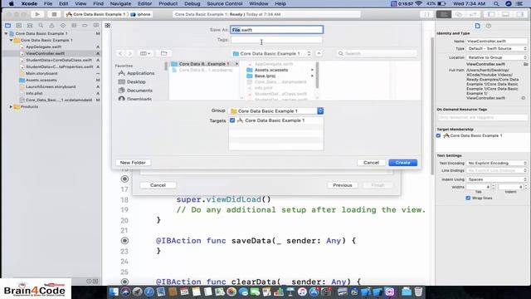The height and width of the screenshot is (299, 531).
Task: Select the Assistant editor button
Action: [459, 14]
